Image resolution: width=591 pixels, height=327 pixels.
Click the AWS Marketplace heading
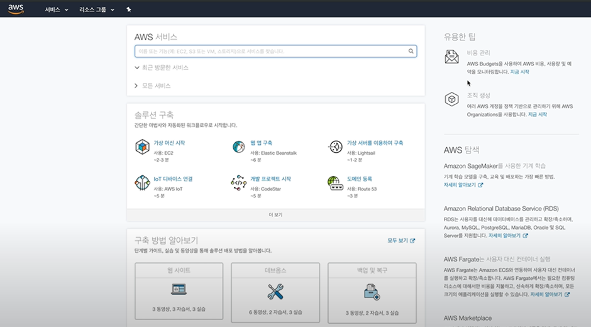click(x=467, y=318)
